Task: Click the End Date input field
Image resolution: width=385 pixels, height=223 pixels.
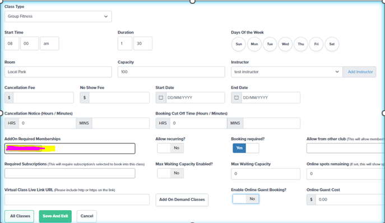Action: 271,97
